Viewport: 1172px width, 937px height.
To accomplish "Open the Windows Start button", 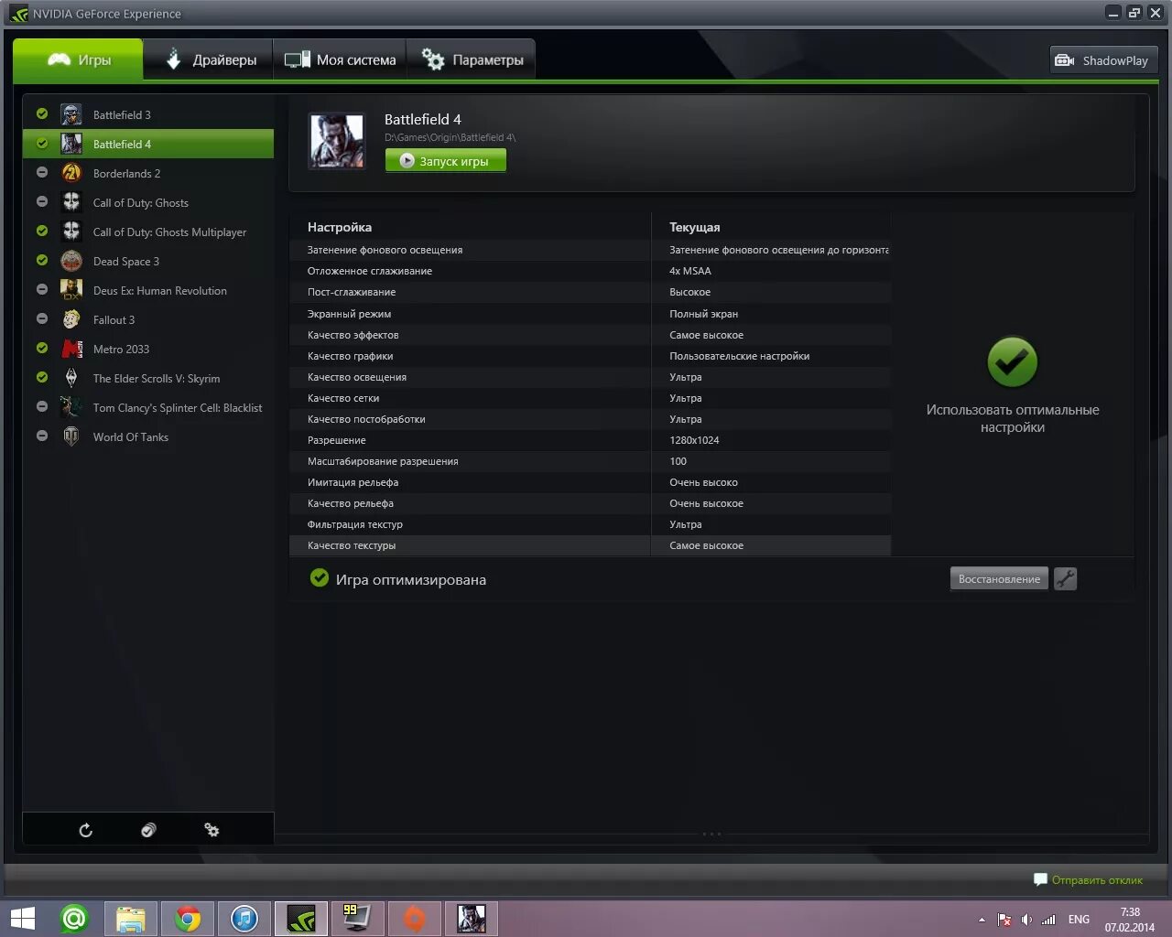I will coord(22,918).
